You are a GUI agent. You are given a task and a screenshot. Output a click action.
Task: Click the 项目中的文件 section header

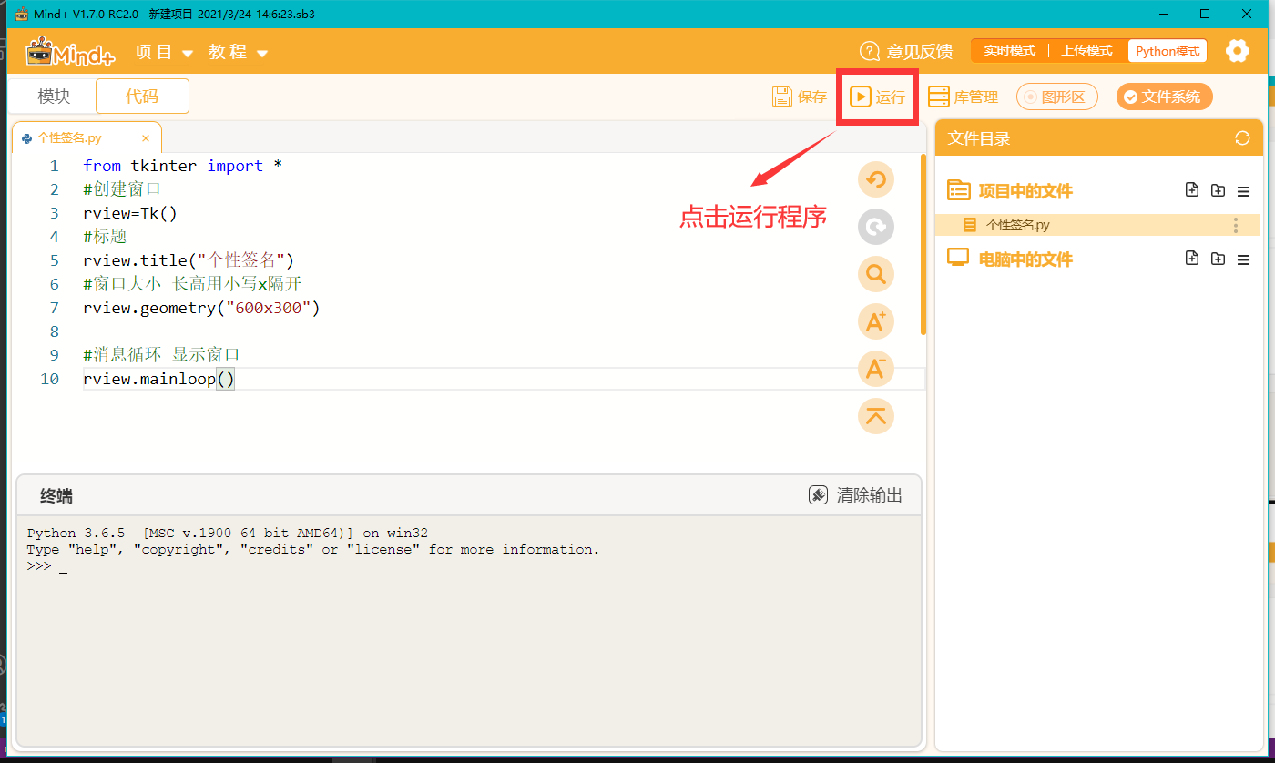[1025, 191]
